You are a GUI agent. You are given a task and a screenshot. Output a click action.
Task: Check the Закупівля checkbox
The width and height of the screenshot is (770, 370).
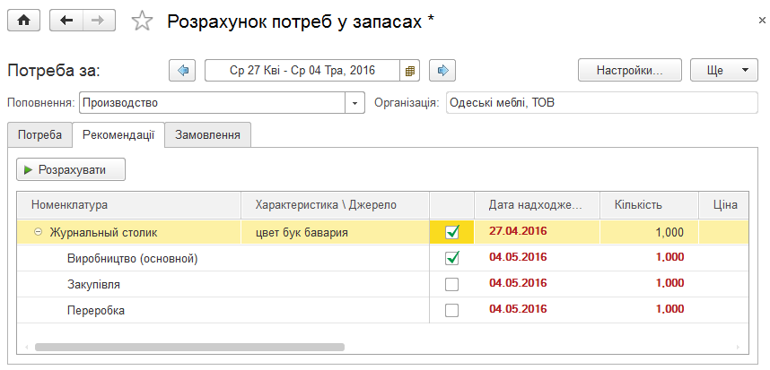[x=451, y=284]
